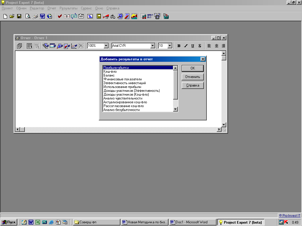Image resolution: width=302 pixels, height=226 pixels.
Task: Toggle strikethrough S formatting
Action: pos(200,46)
